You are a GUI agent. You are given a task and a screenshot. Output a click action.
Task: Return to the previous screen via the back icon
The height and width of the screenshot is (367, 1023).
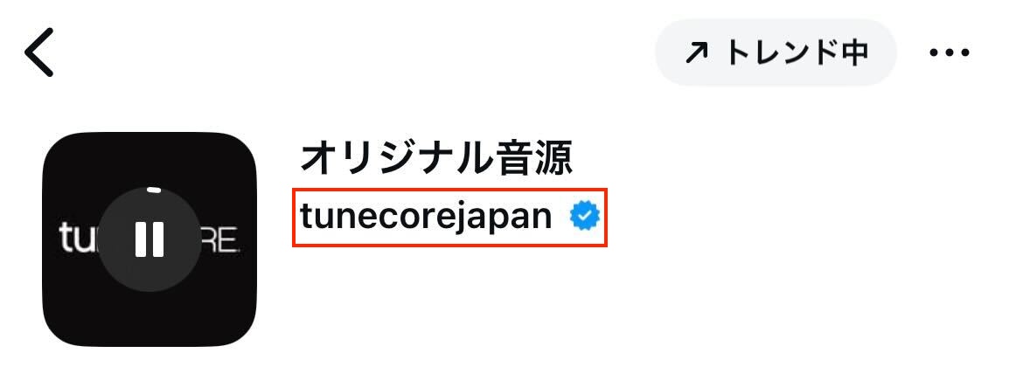39,52
